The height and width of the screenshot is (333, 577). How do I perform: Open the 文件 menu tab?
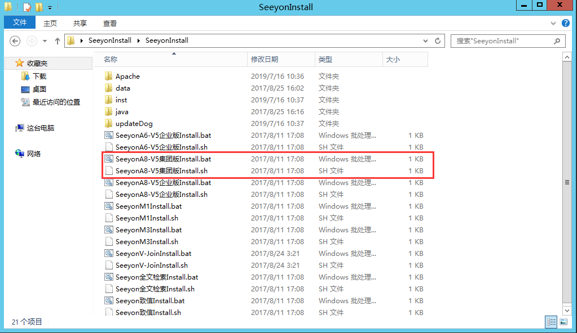pos(20,22)
